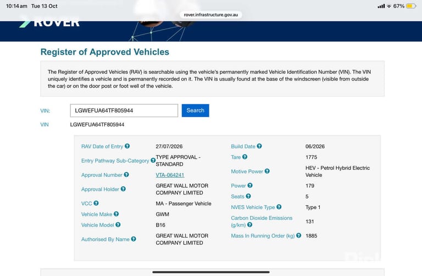Click help icon for Carbon Dioxide Emissions
The image size is (422, 276).
[250, 225]
